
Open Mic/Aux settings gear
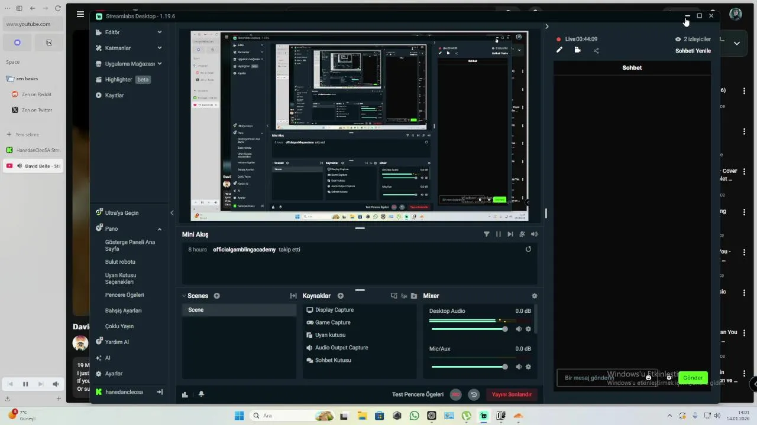pyautogui.click(x=528, y=367)
